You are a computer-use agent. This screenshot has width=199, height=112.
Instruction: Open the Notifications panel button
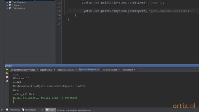point(13,110)
